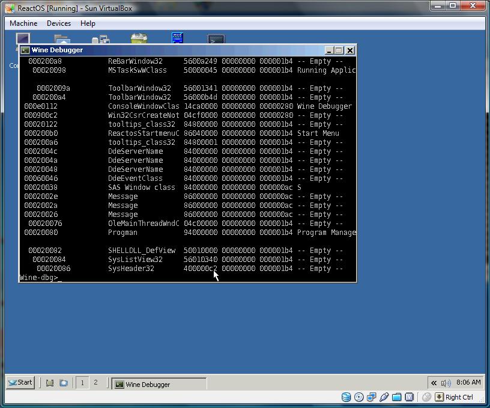Open the Machine menu
Viewport: 490px width, 408px height.
[x=23, y=23]
